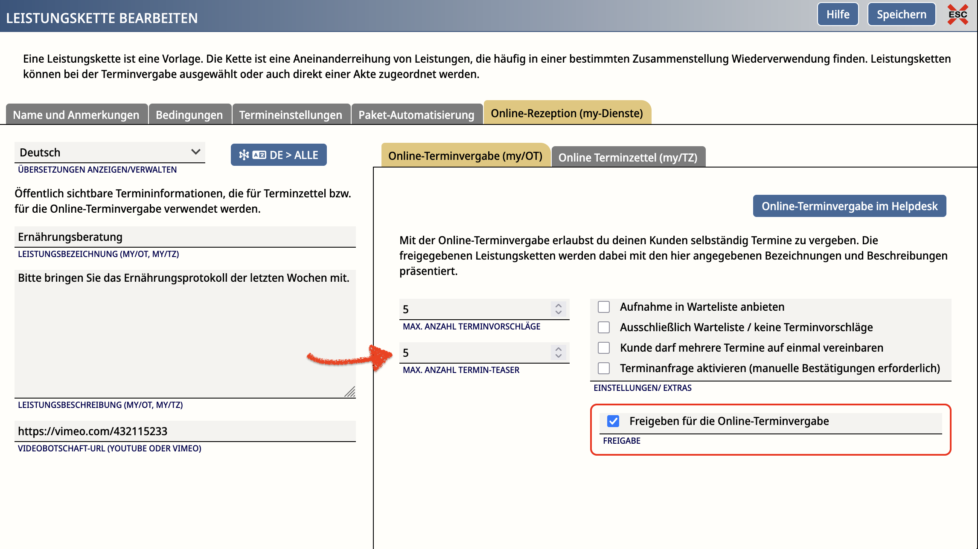The width and height of the screenshot is (978, 549).
Task: Enable Kunde darf mehrere Termine vereinbaren
Action: coord(604,348)
